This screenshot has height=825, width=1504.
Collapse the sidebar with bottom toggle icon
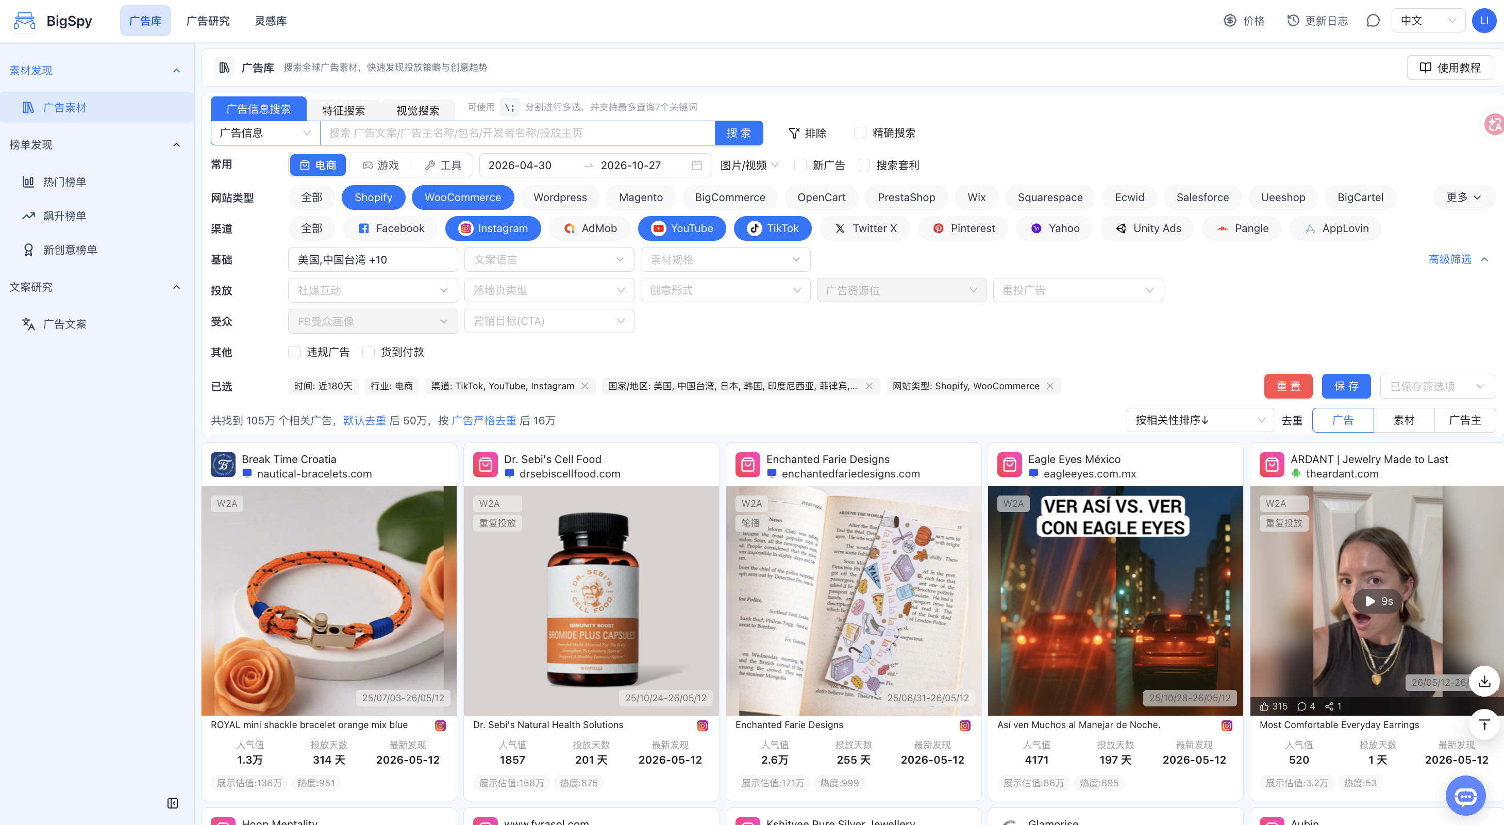point(173,803)
